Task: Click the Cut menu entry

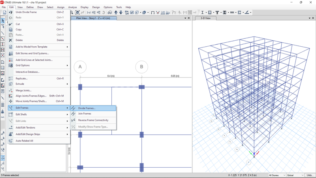Action: pos(39,24)
